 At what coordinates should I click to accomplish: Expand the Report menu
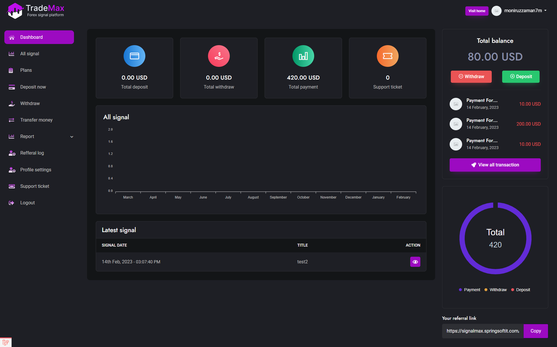pyautogui.click(x=27, y=136)
